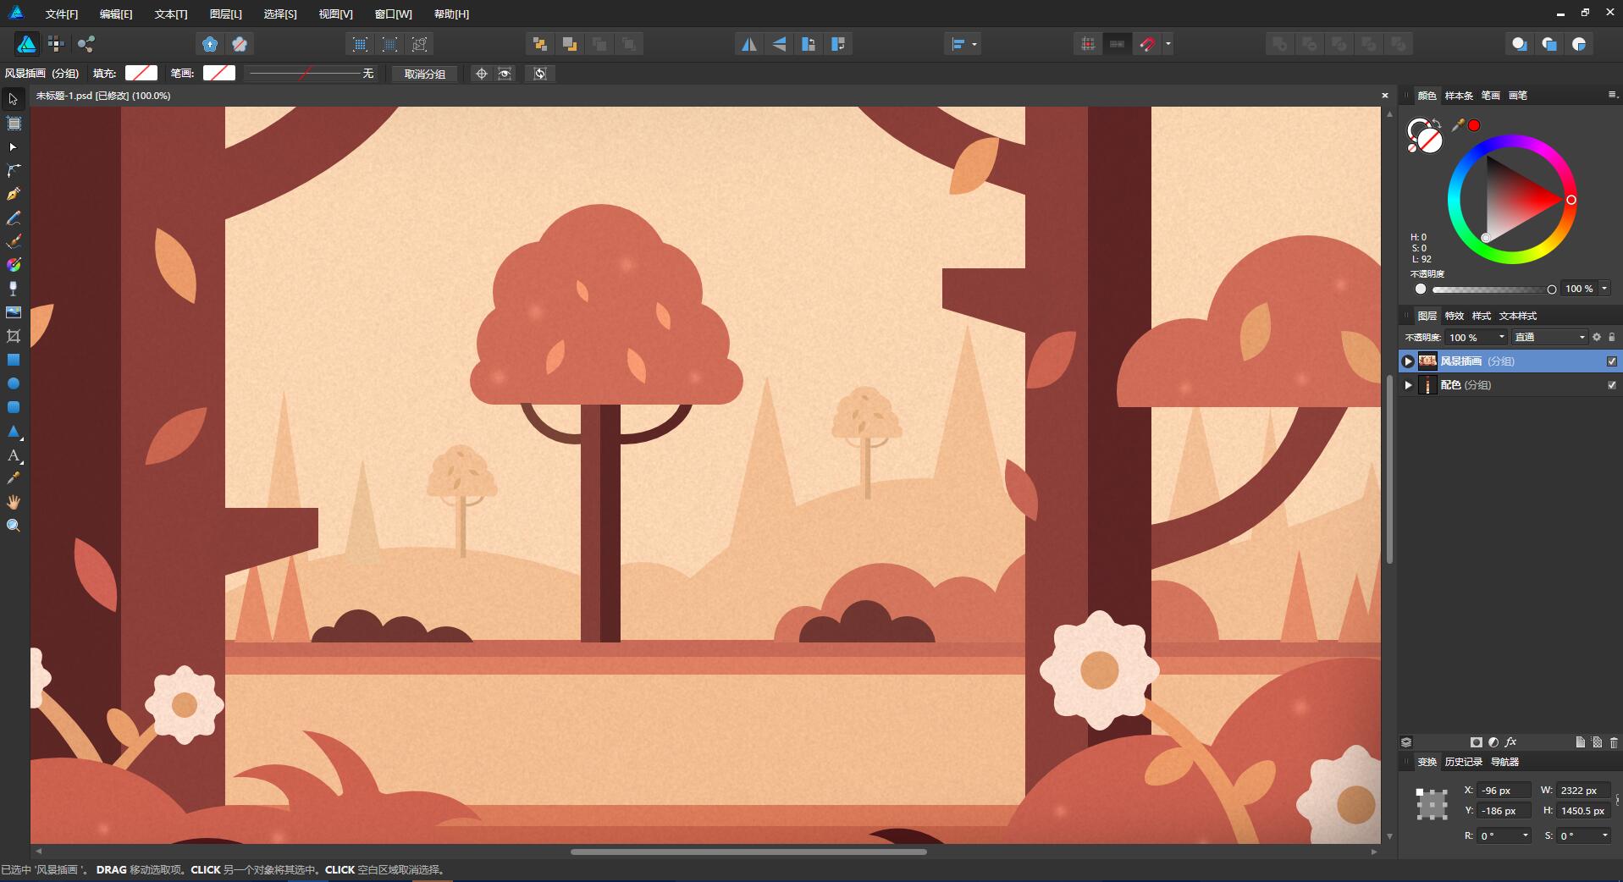Open rotation R value dropdown
This screenshot has width=1623, height=882.
pyautogui.click(x=1526, y=835)
